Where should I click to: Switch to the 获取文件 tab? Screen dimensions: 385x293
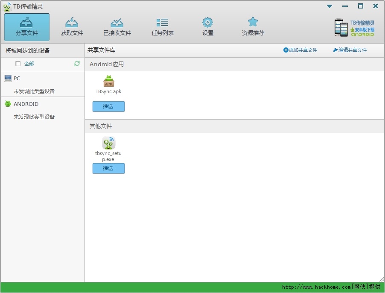(x=72, y=27)
